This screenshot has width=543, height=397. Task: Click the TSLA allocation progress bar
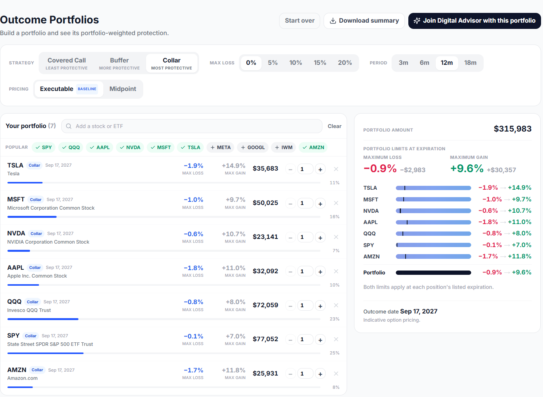[164, 183]
